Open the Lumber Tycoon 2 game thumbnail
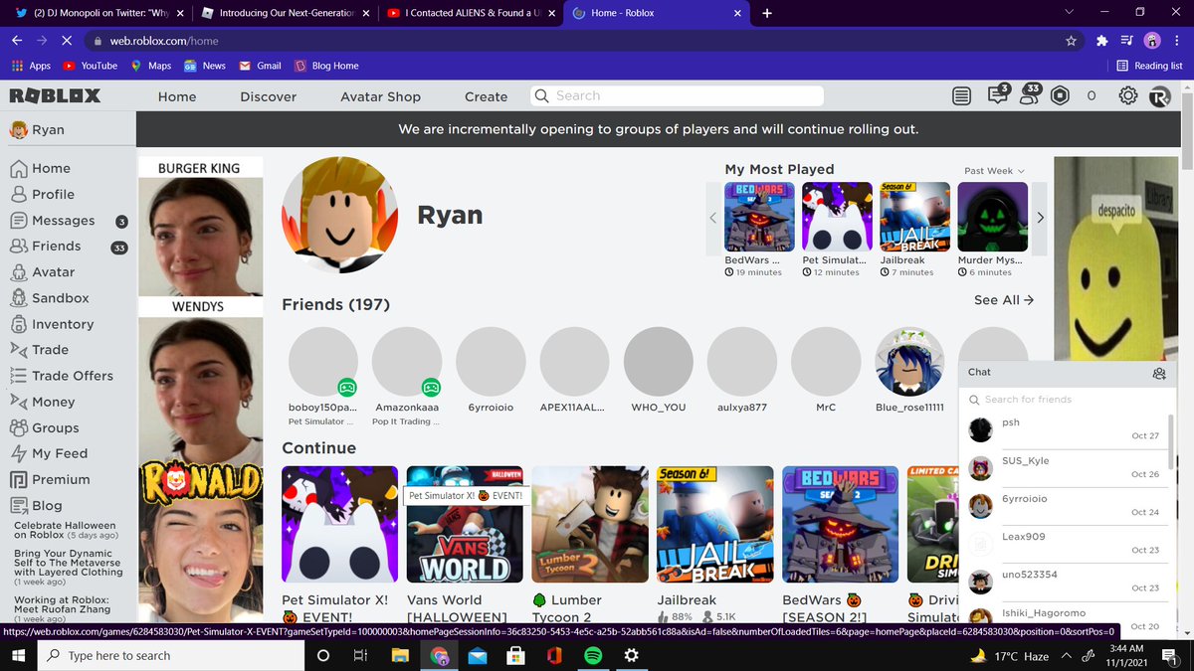 pyautogui.click(x=590, y=524)
